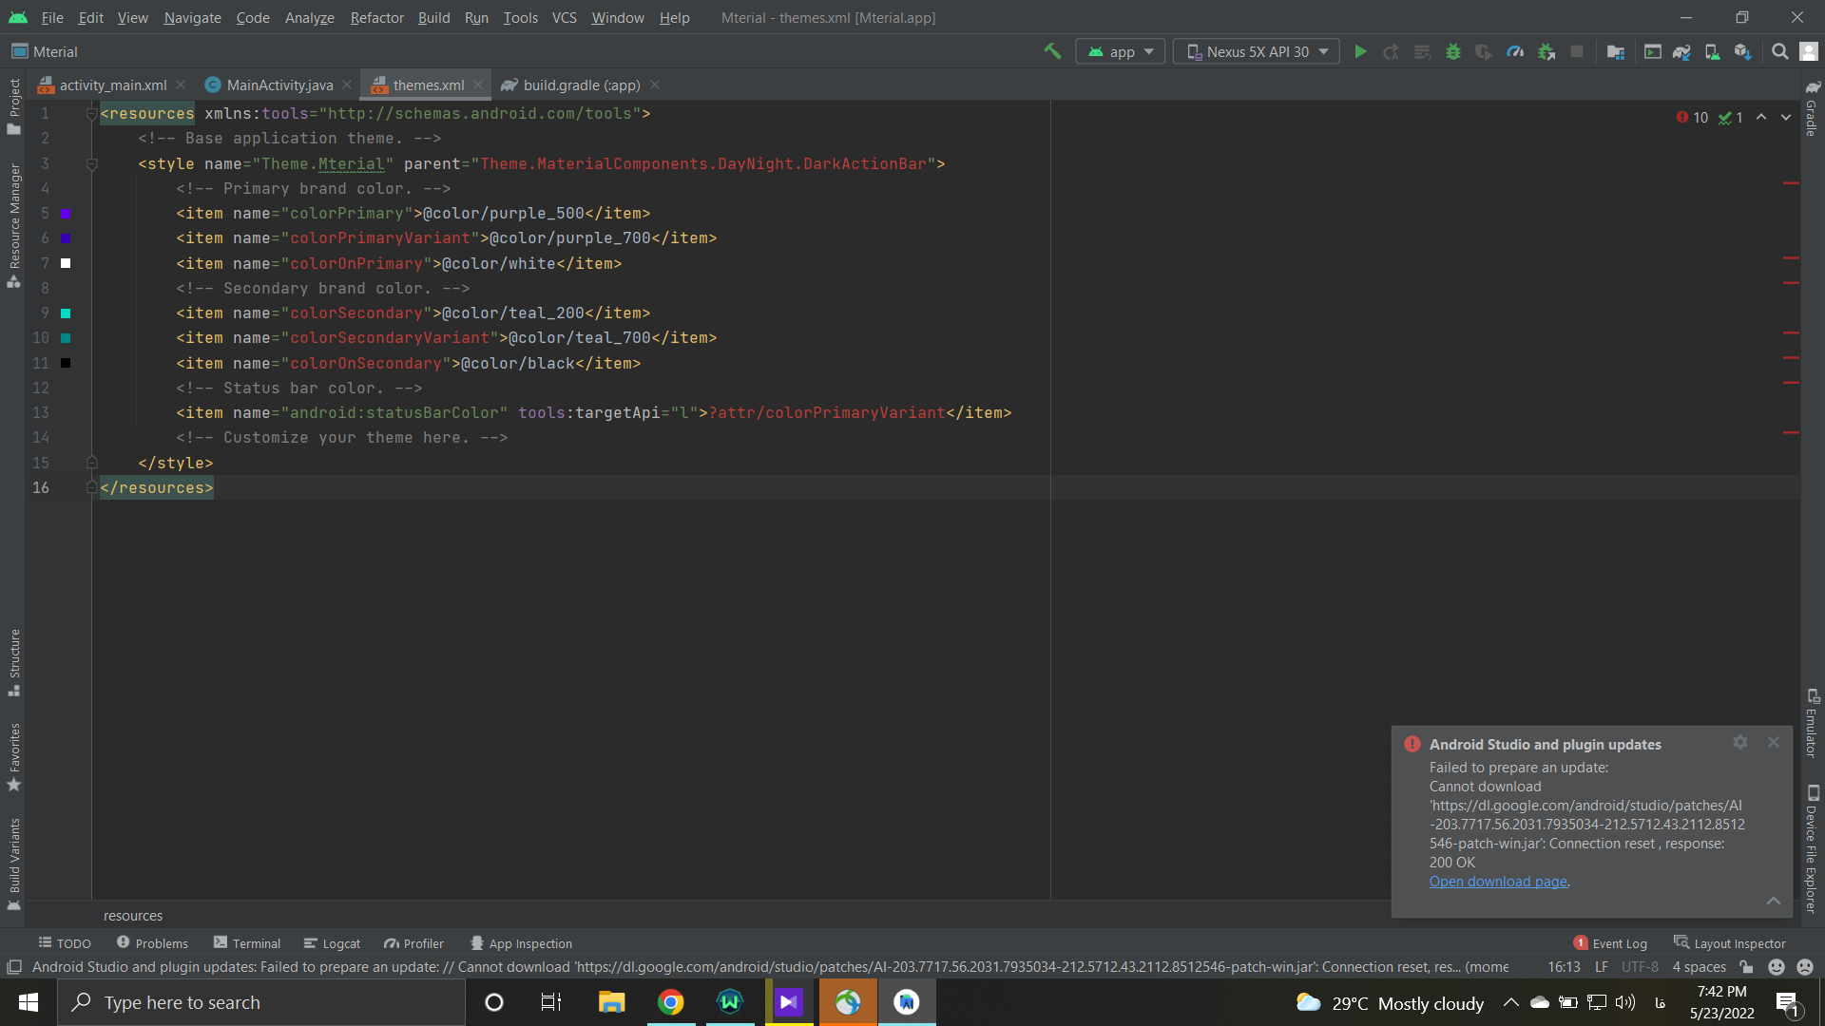The width and height of the screenshot is (1825, 1026).
Task: Open Search Everywhere magnifier icon
Action: click(x=1779, y=51)
